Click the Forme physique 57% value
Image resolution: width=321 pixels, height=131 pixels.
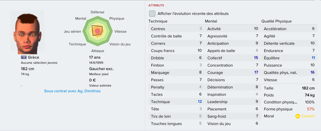(311, 109)
